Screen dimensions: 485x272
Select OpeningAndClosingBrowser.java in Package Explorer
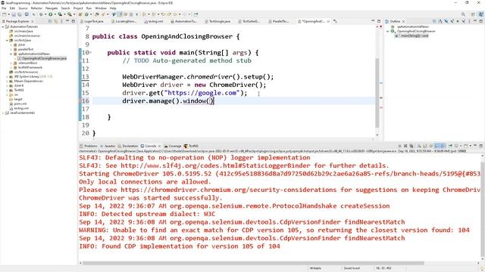coord(44,58)
